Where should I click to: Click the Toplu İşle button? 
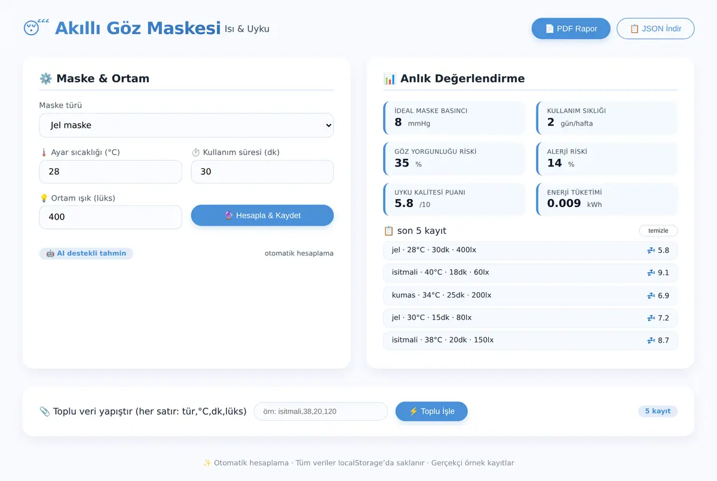(431, 411)
